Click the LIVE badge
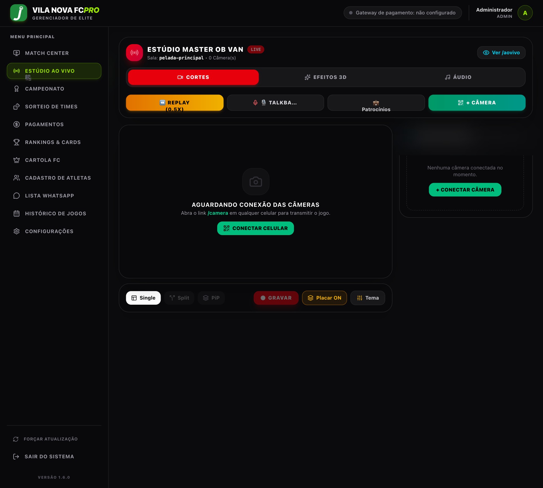The width and height of the screenshot is (543, 488). click(256, 50)
